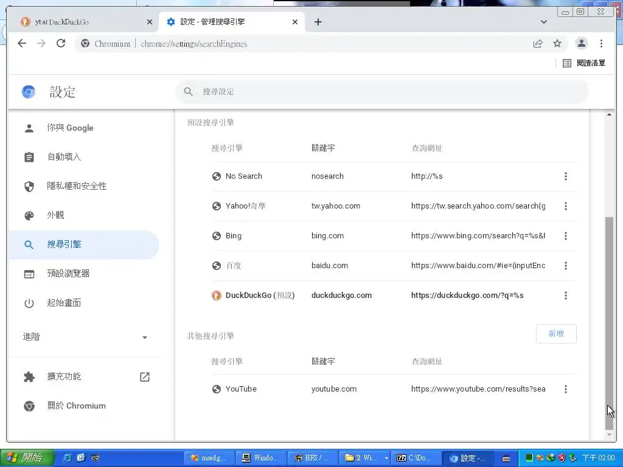Viewport: 623px width, 467px height.
Task: Click the scrollbar up arrow
Action: (609, 115)
